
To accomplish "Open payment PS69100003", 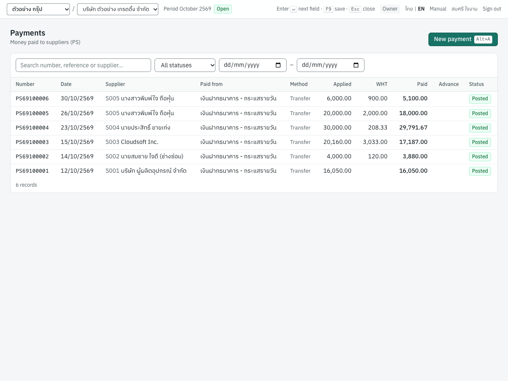I will [x=32, y=142].
